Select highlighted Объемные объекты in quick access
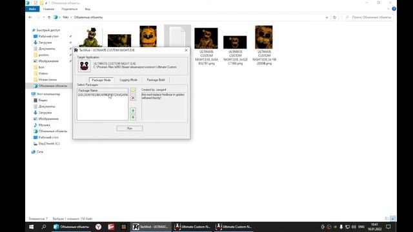 pyautogui.click(x=53, y=86)
